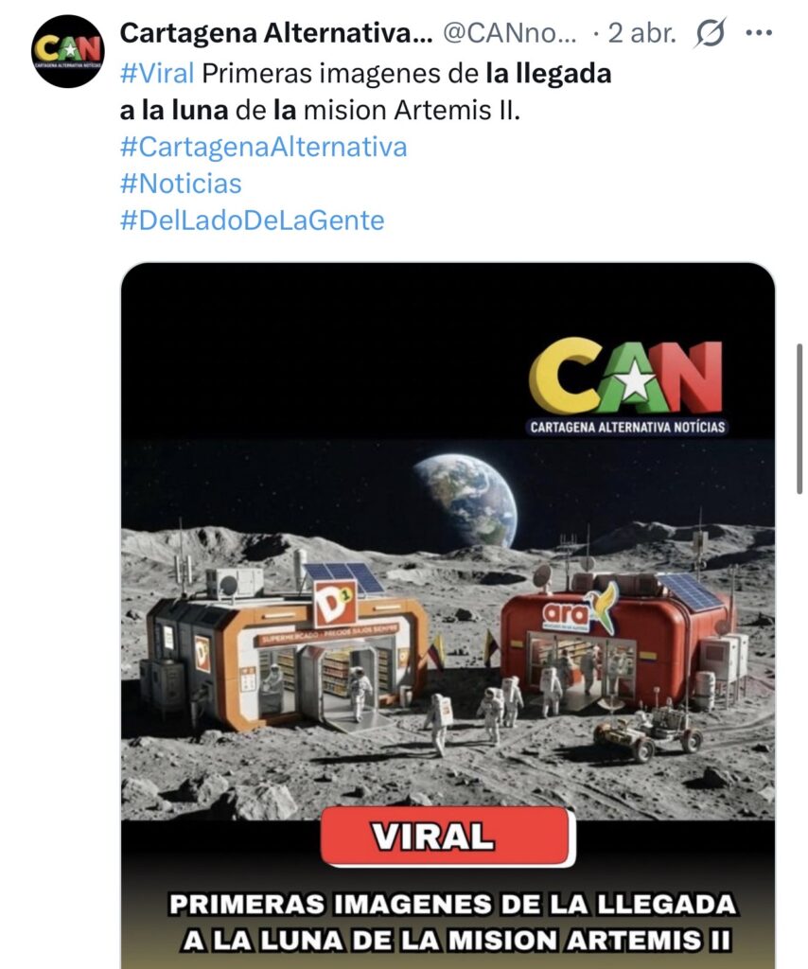Open the #Noticias hashtag

(x=181, y=184)
